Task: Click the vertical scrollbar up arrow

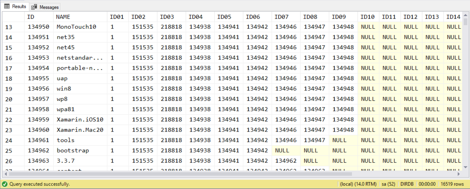Action: tap(466, 15)
